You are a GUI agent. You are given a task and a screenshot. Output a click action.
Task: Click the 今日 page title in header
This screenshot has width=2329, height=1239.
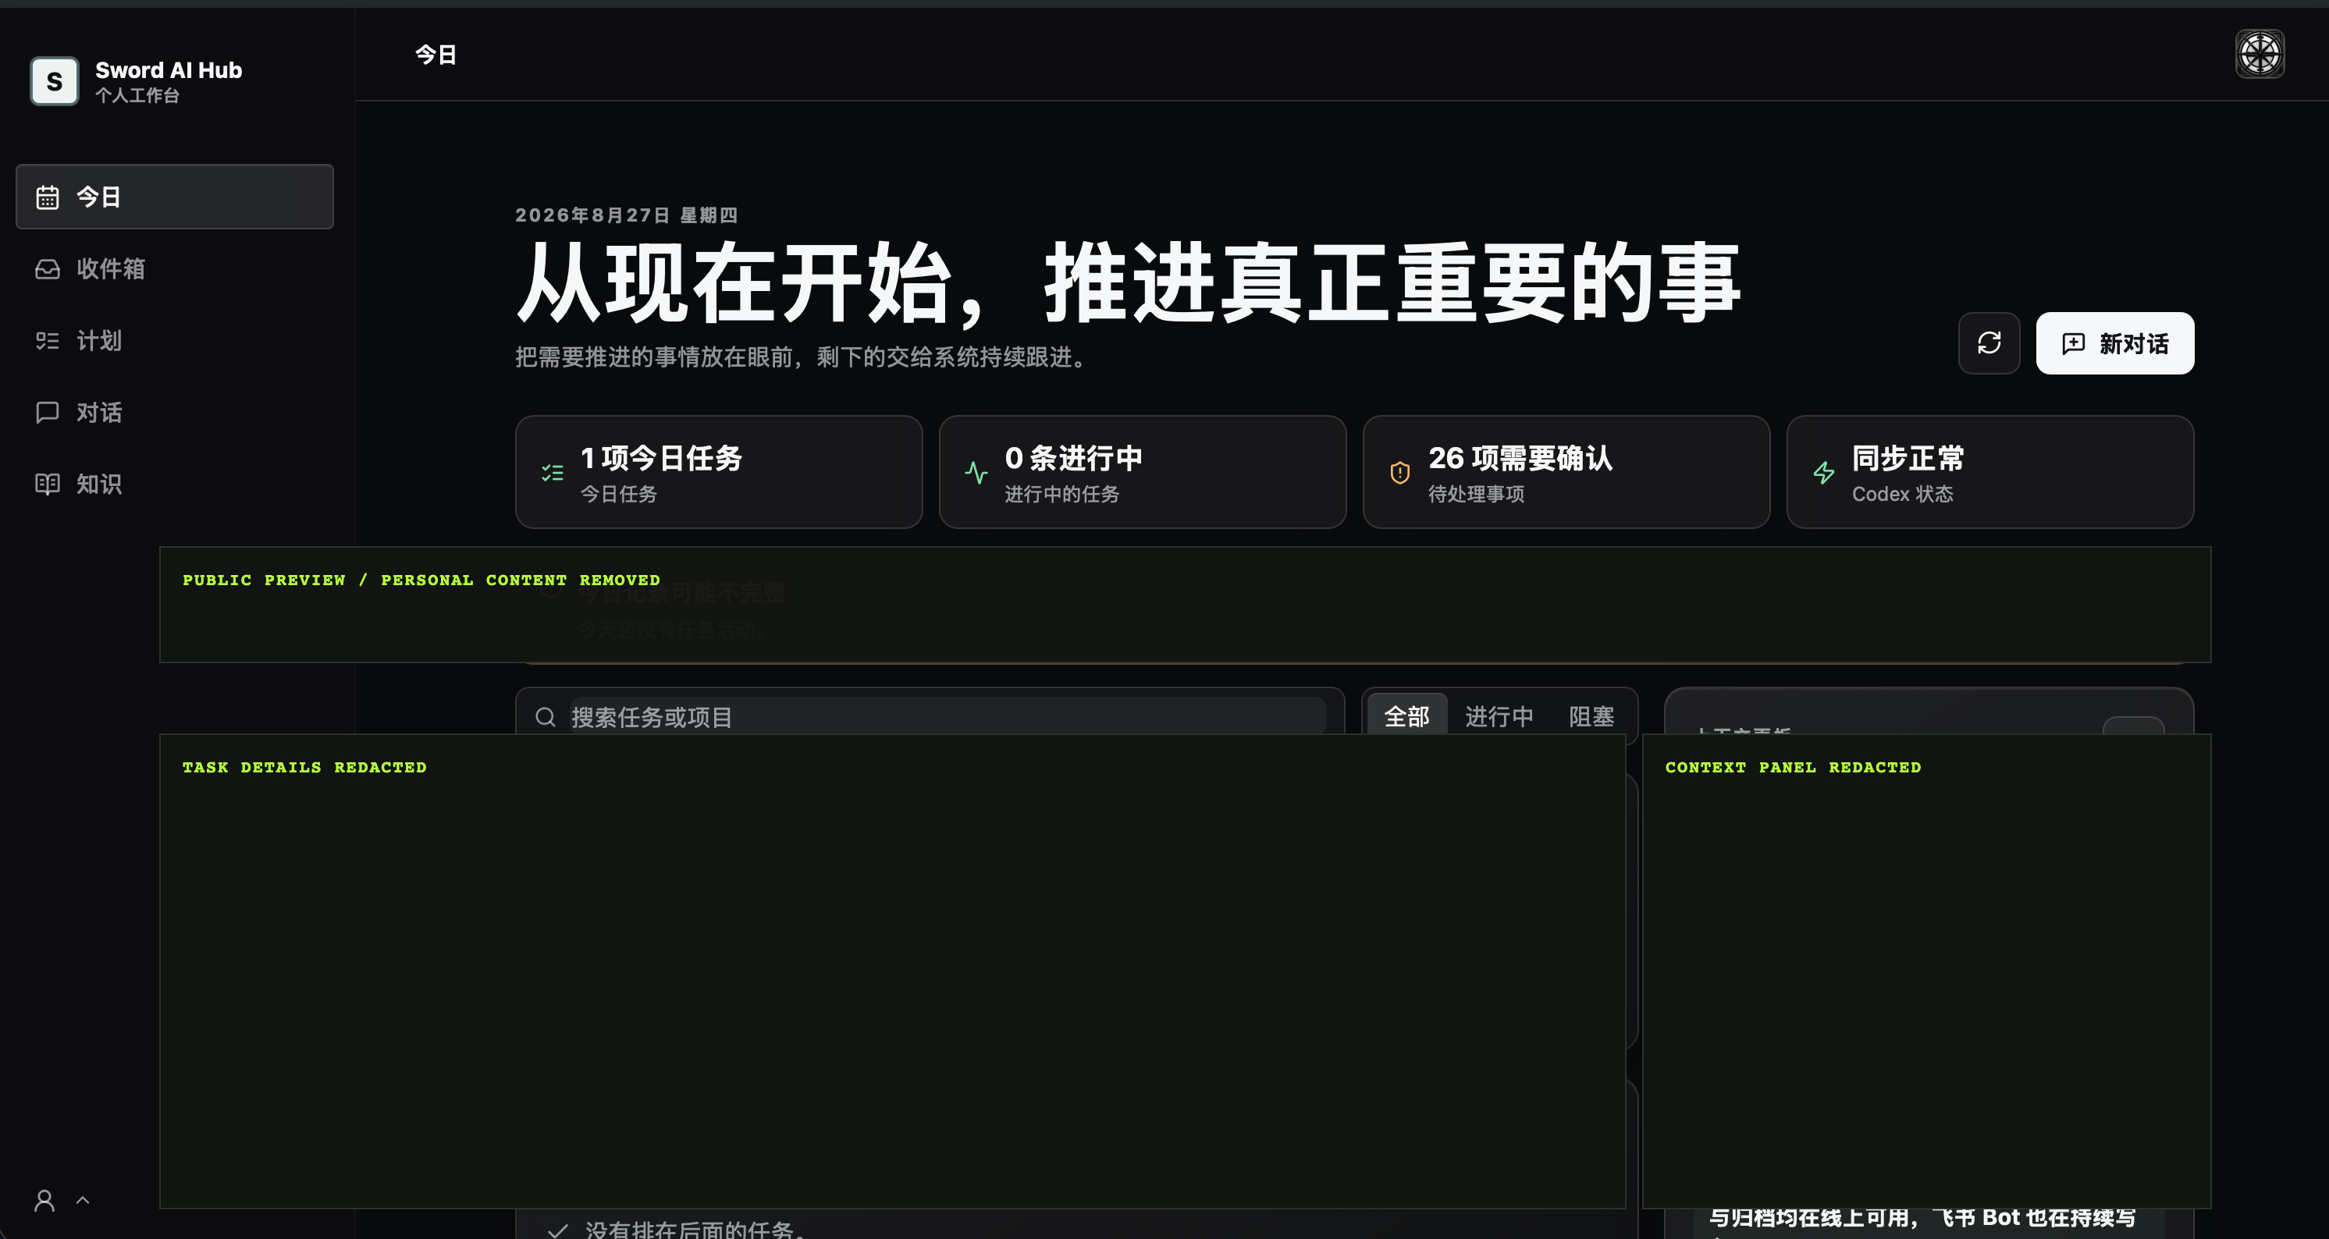(436, 54)
